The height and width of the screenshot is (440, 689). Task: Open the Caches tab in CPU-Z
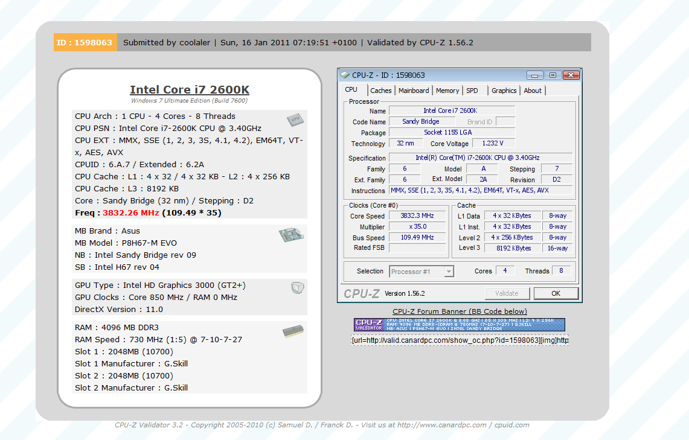[380, 91]
